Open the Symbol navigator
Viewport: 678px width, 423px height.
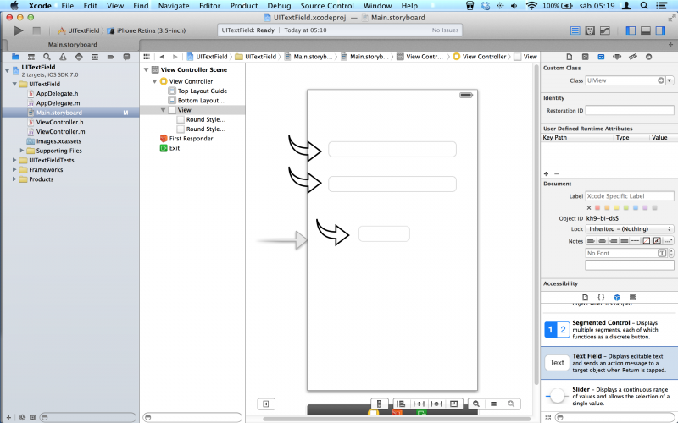point(31,57)
